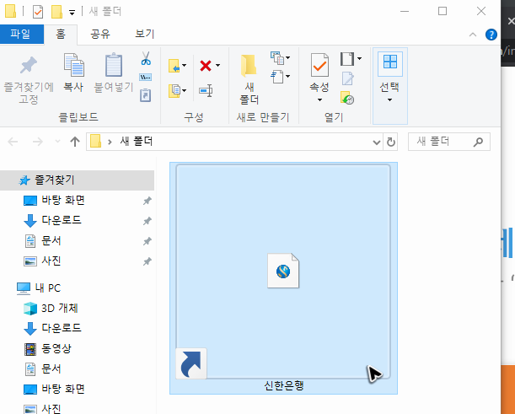Switch to the 홈 tab
The image size is (515, 414).
61,35
